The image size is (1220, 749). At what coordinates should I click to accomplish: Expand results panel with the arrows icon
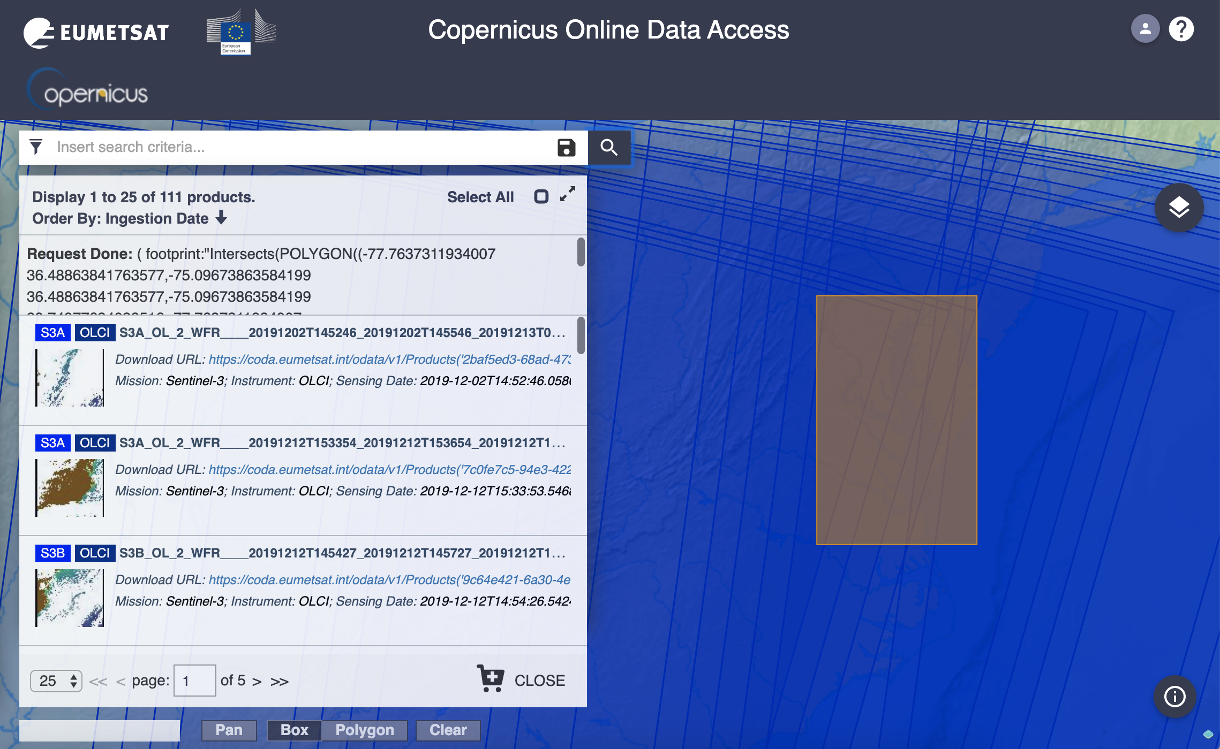(568, 194)
